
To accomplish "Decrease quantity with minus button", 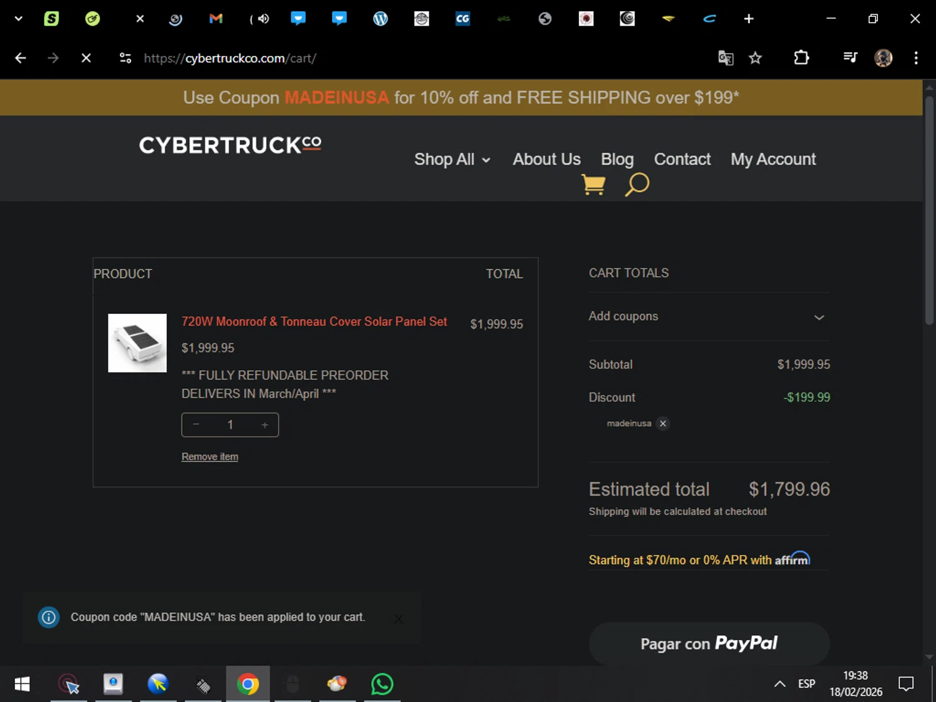I will (x=196, y=424).
